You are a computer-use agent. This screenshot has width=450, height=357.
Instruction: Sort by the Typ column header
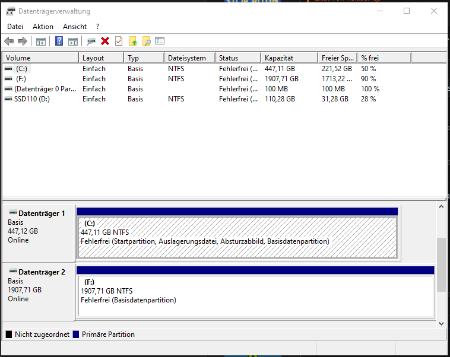144,58
